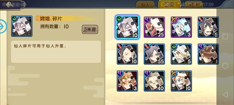Tap the Android recent apps square button
234x105 pixels.
[x=225, y=36]
